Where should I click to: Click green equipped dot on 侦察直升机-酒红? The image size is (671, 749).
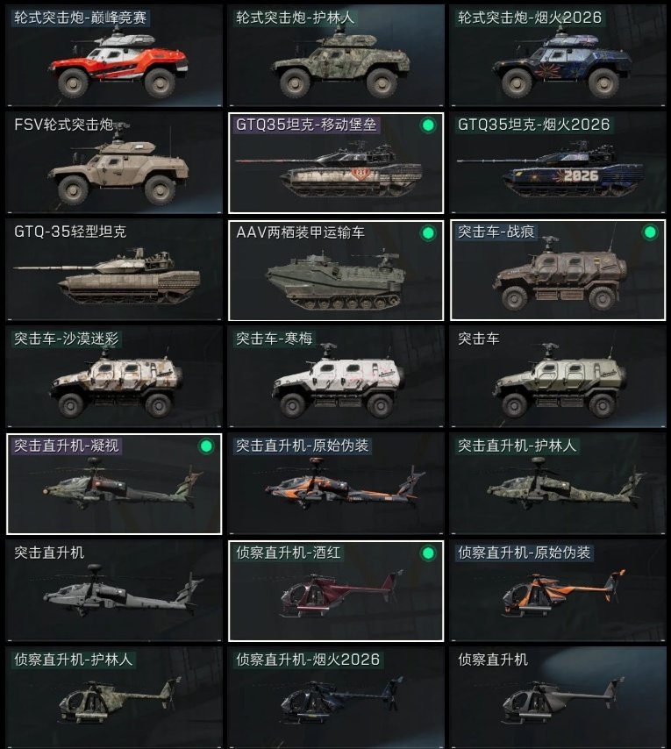tap(428, 553)
